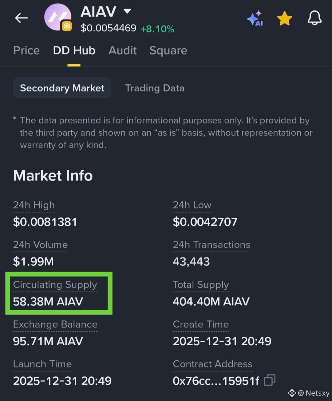
Task: Tap the 24h Transactions label
Action: tap(211, 245)
